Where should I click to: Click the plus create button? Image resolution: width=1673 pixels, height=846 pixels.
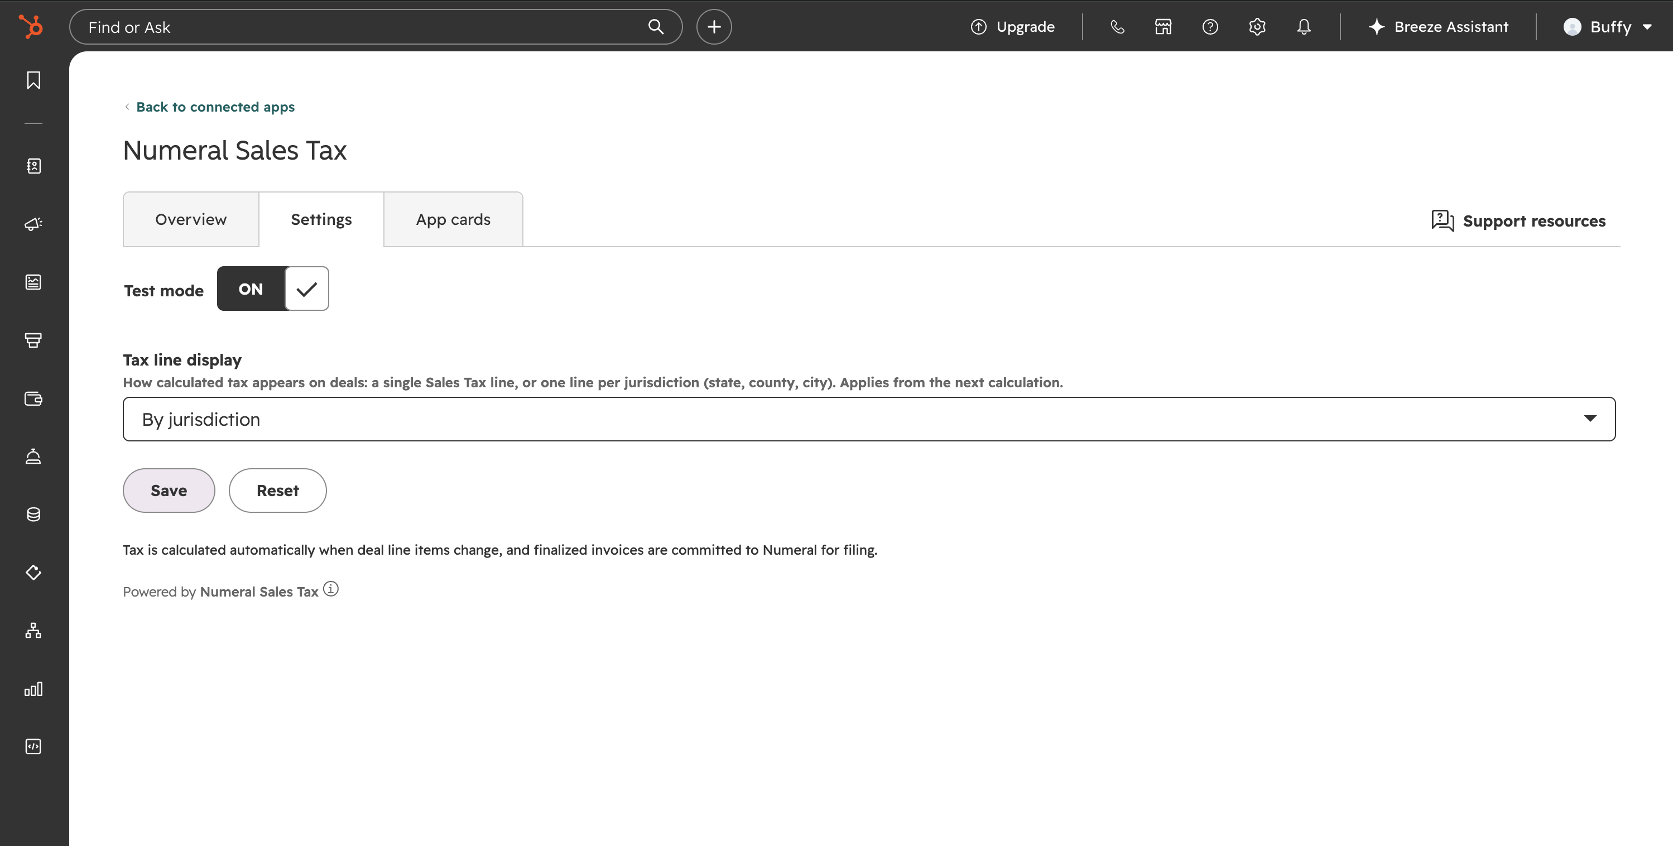(714, 27)
